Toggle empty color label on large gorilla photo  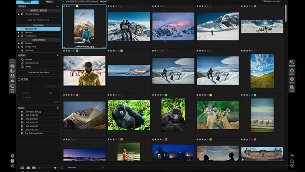(121, 95)
